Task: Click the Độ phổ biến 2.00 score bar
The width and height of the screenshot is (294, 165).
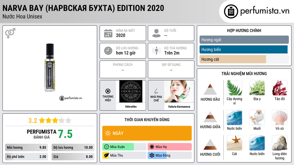Action: click(26, 157)
